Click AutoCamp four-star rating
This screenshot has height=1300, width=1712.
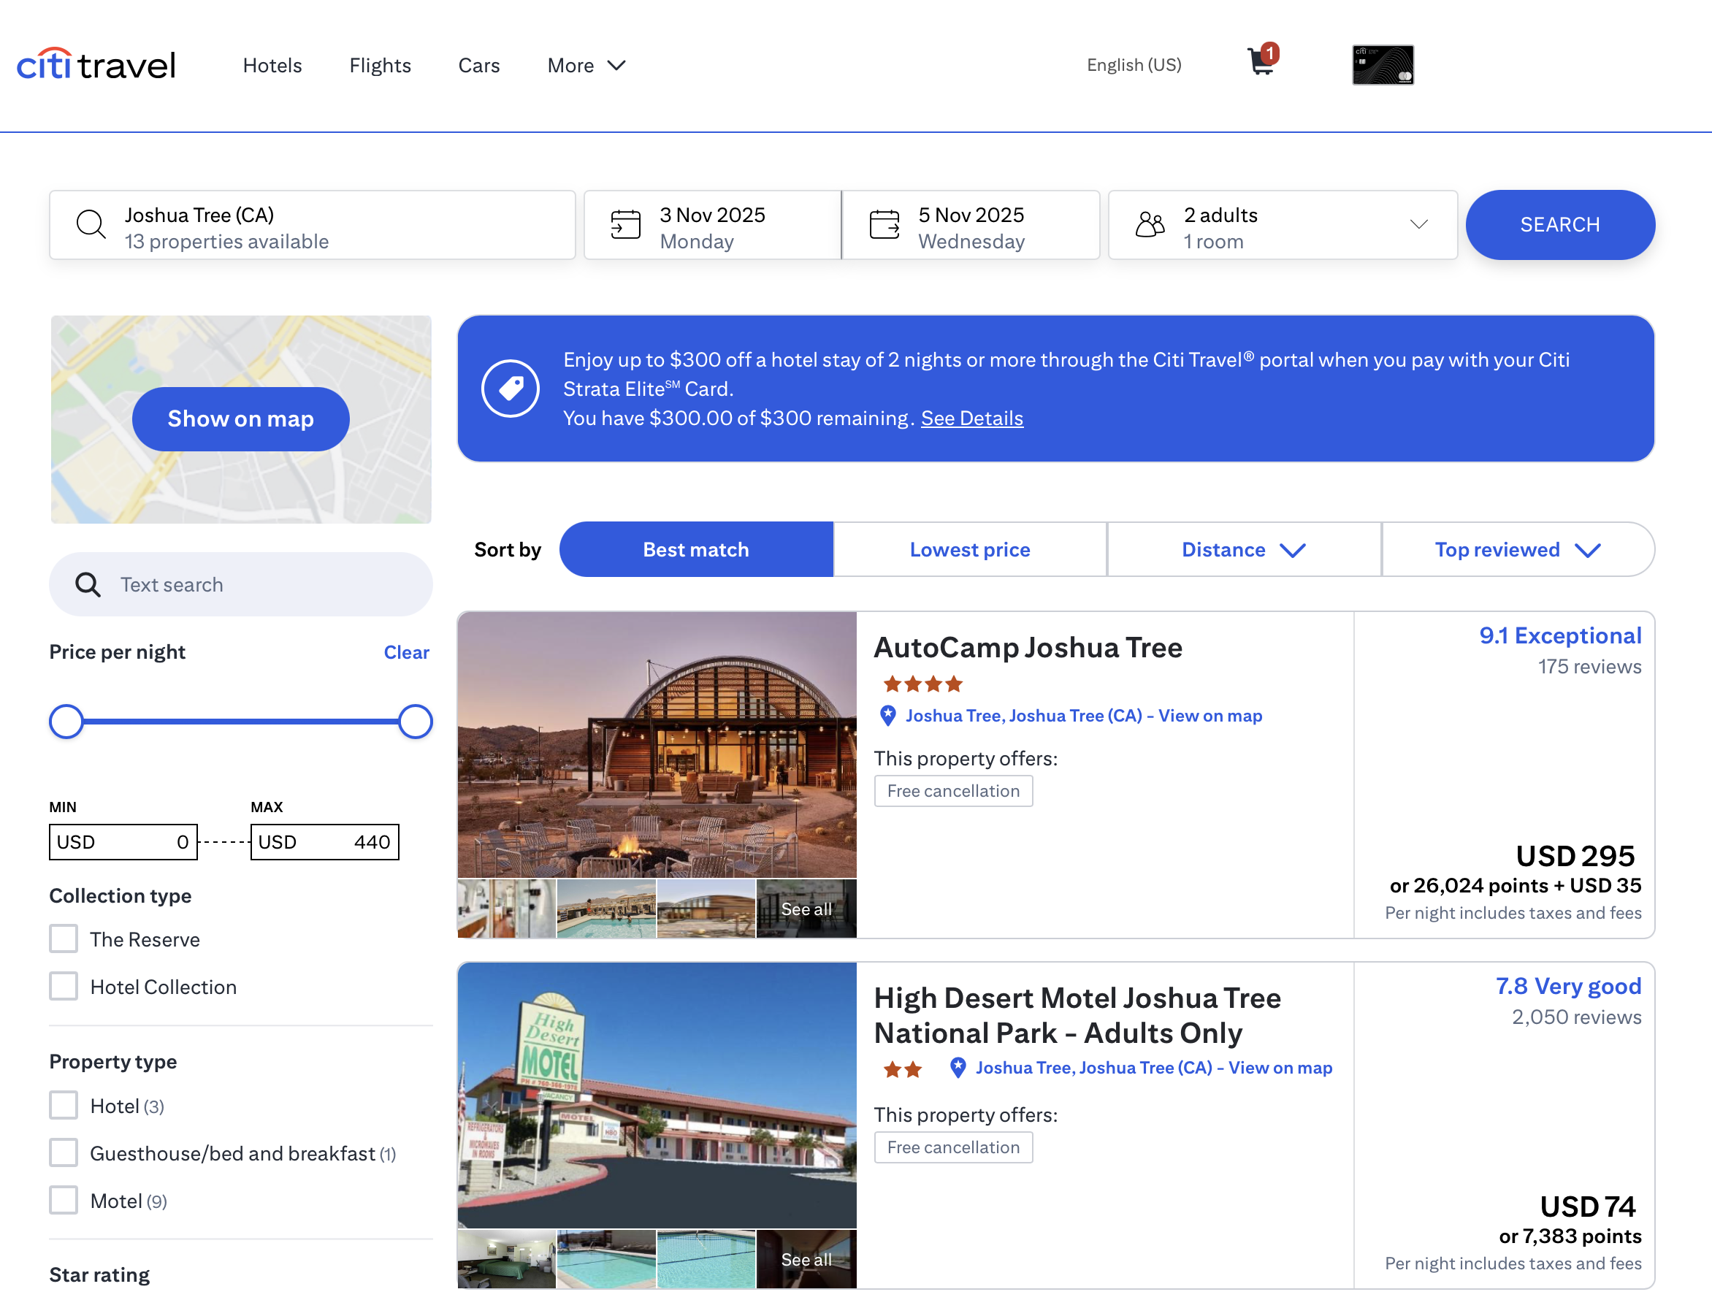[922, 684]
